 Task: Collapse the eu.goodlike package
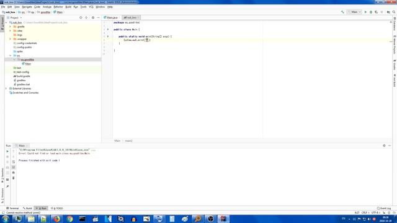click(x=14, y=59)
